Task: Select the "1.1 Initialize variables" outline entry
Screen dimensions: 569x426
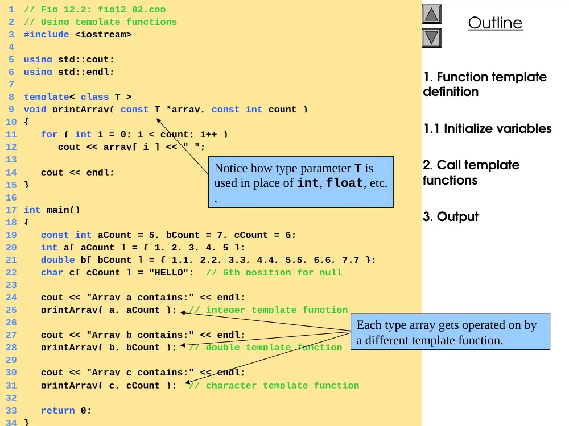Action: 488,128
